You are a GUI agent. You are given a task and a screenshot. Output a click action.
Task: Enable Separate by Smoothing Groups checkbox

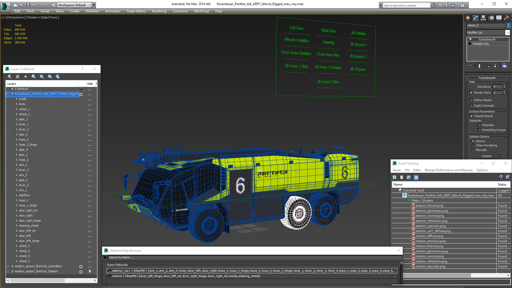click(479, 130)
